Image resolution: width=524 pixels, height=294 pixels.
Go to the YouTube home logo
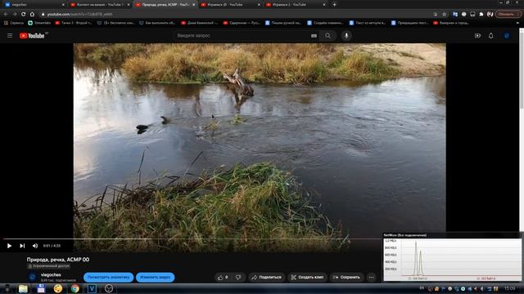pos(33,36)
